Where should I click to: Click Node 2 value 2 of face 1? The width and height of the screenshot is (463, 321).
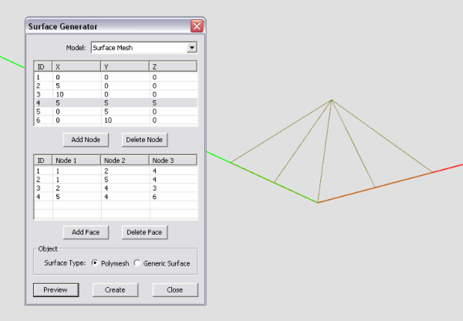(106, 171)
